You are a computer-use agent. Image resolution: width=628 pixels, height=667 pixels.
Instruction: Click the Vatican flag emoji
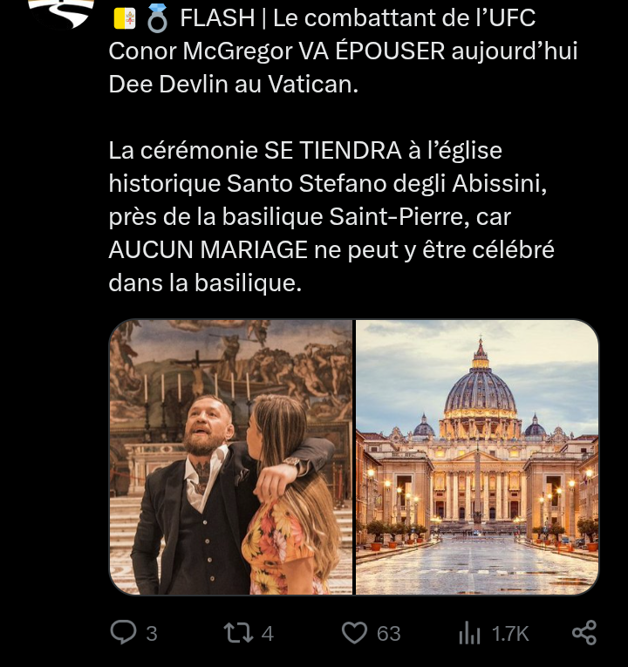coord(125,17)
